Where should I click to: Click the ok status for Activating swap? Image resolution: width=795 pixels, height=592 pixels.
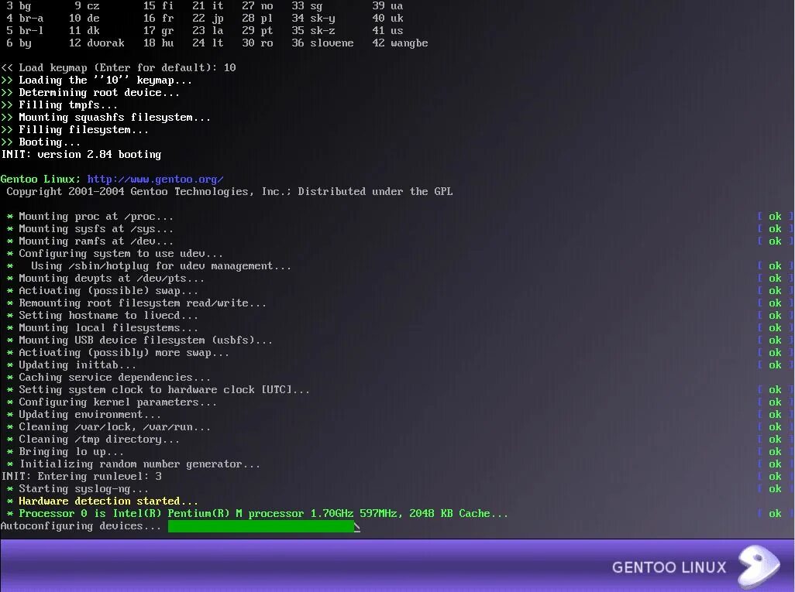point(774,290)
